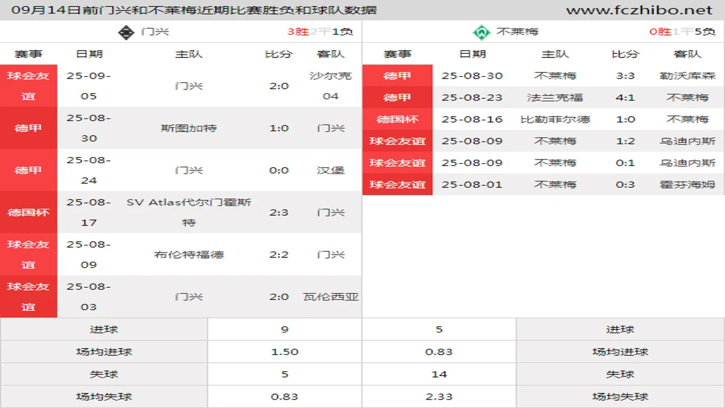
Task: Click score 0:0 in 汉堡 row
Action: pos(279,170)
